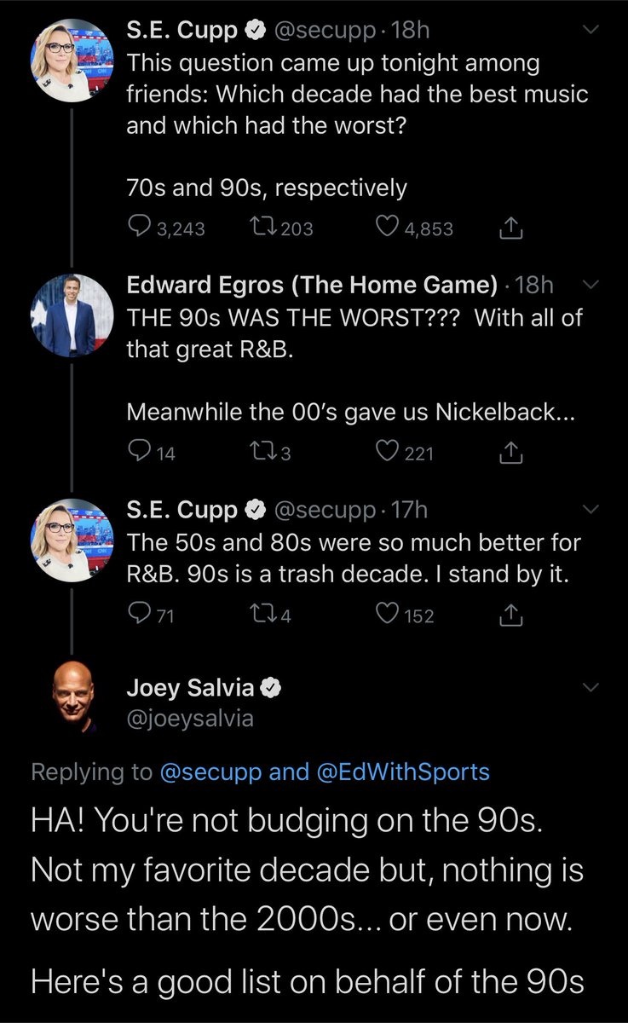The width and height of the screenshot is (628, 1023).
Task: Like the tweet with 152 likes
Action: point(388,615)
